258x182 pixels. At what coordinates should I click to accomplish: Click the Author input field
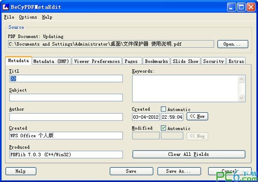(66, 117)
